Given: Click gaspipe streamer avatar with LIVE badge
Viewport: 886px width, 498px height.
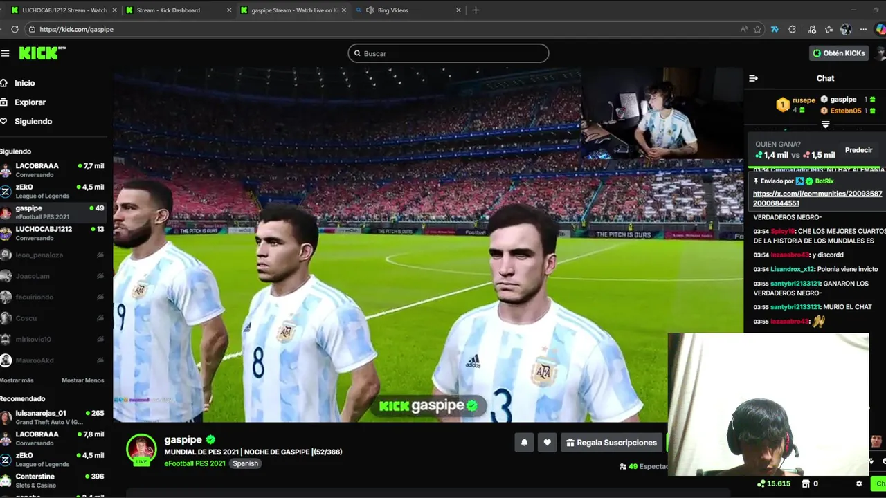Looking at the screenshot, I should tap(141, 450).
